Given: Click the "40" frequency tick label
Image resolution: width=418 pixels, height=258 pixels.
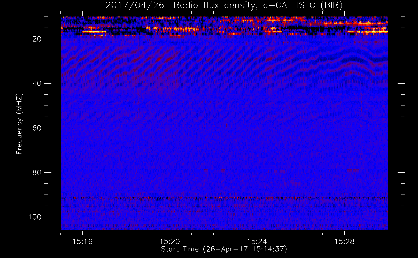Looking at the screenshot, I should [x=37, y=84].
